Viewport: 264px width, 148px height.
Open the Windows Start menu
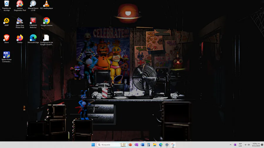coord(93,145)
